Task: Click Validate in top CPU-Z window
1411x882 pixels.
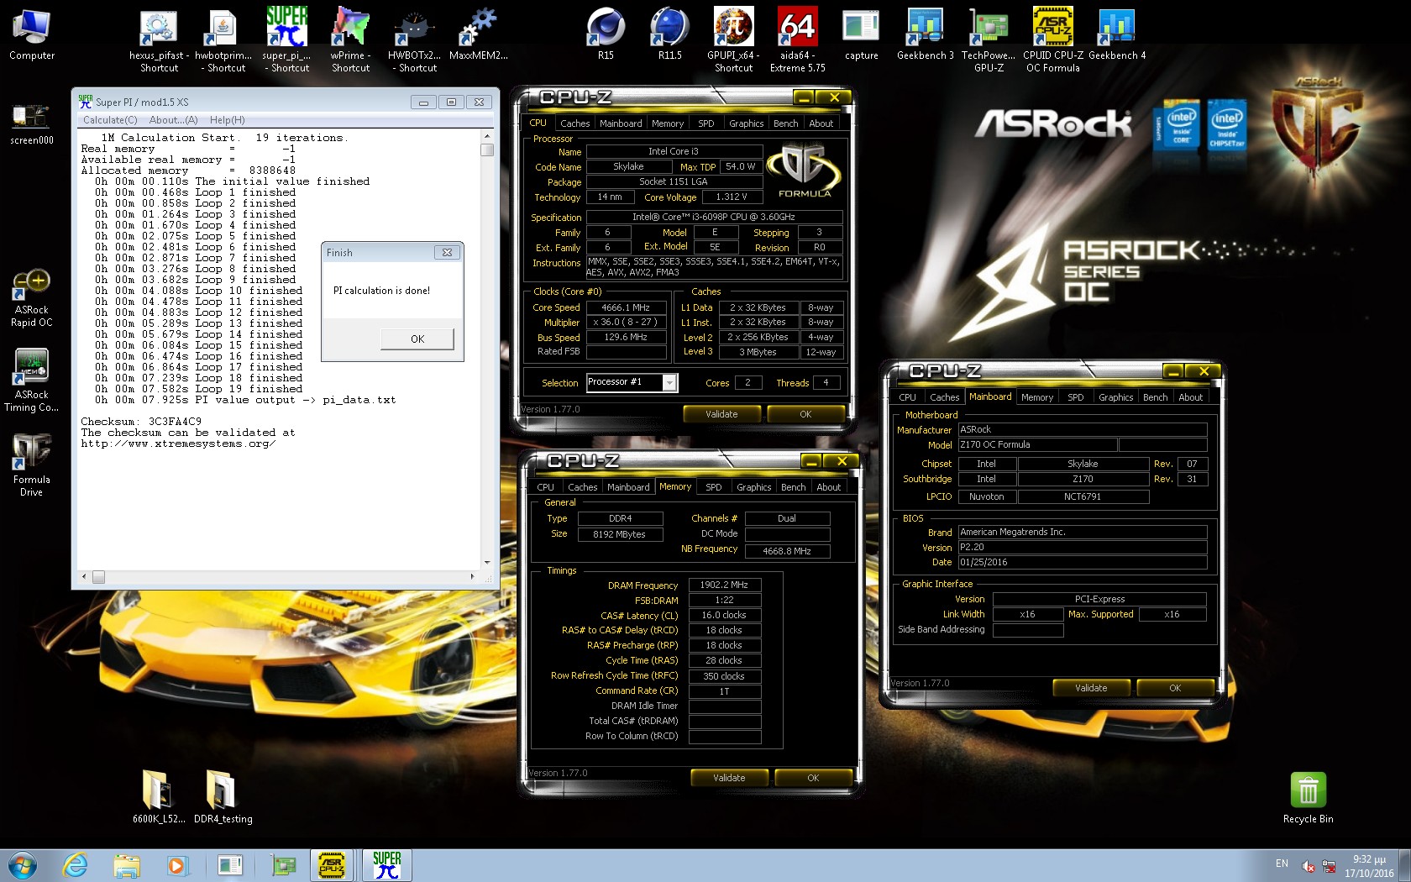Action: point(721,414)
